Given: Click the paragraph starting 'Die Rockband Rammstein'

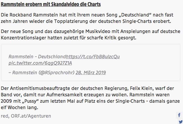Looking at the screenshot, I should coord(90,18).
